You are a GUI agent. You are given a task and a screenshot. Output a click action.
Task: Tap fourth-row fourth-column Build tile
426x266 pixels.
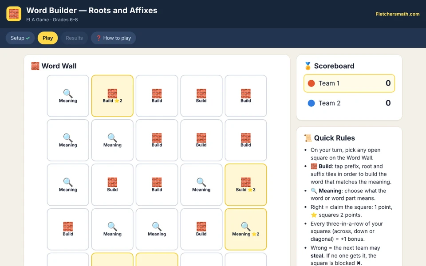[x=201, y=229]
